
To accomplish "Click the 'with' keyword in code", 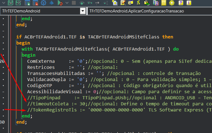I will point(27,49).
